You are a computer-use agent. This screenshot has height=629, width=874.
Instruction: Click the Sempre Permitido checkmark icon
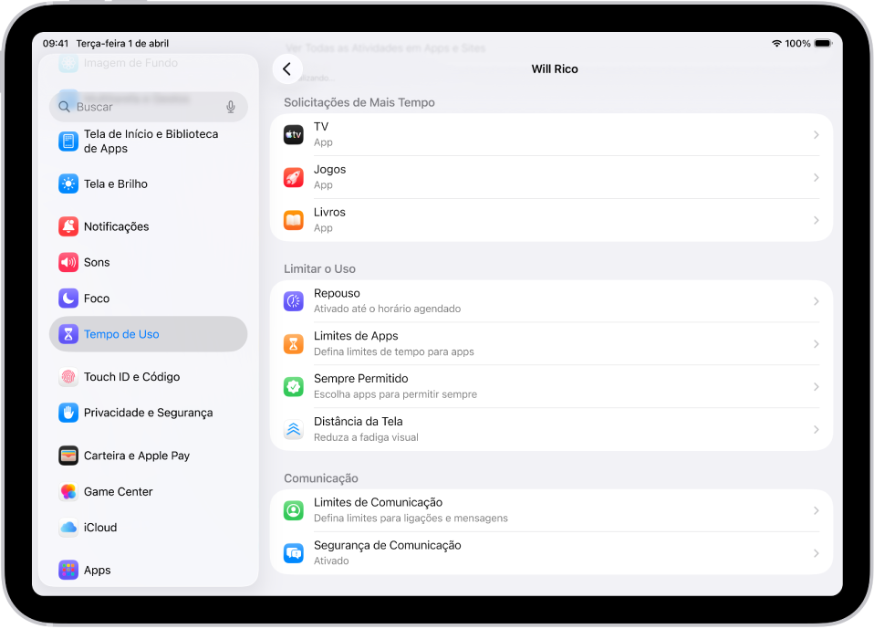(293, 386)
